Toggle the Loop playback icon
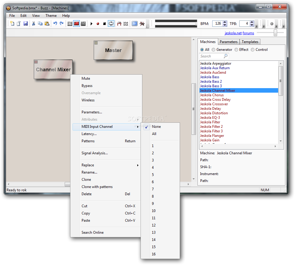 tap(111, 23)
